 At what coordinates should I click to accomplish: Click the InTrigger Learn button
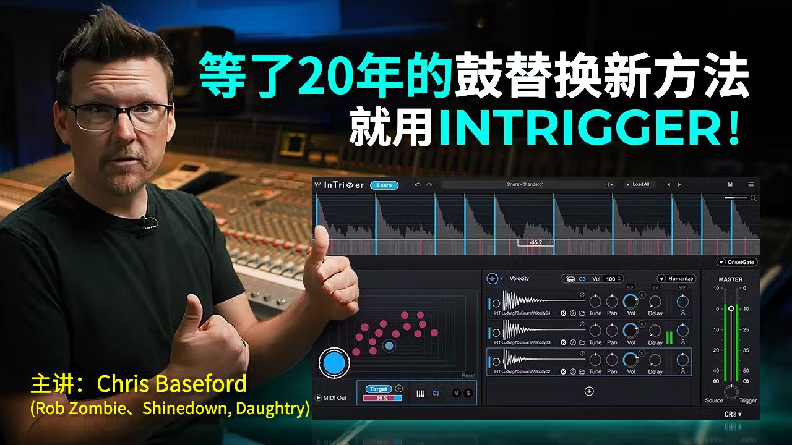pos(384,185)
